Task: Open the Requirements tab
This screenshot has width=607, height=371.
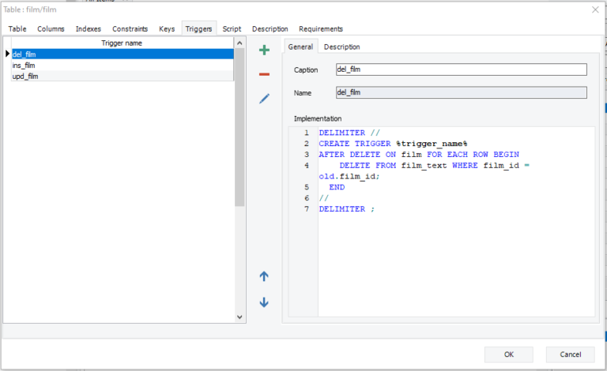Action: point(321,29)
